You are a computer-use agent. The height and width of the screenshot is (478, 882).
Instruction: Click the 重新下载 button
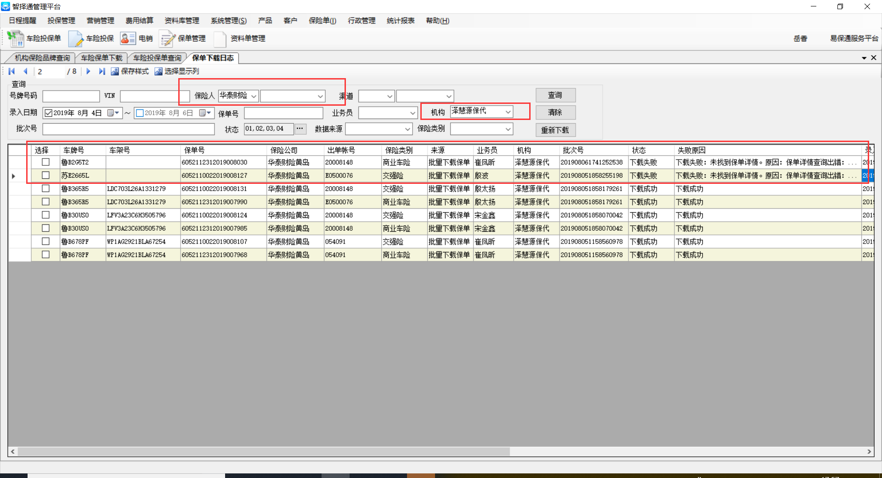555,130
